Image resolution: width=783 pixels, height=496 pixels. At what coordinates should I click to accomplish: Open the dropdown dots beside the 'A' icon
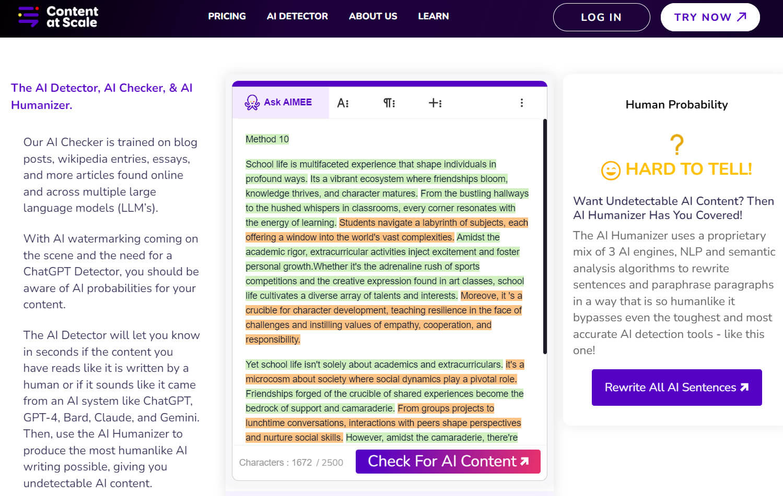click(x=347, y=103)
